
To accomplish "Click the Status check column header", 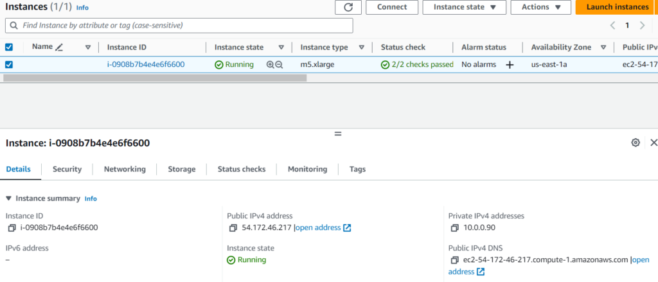I will 404,48.
